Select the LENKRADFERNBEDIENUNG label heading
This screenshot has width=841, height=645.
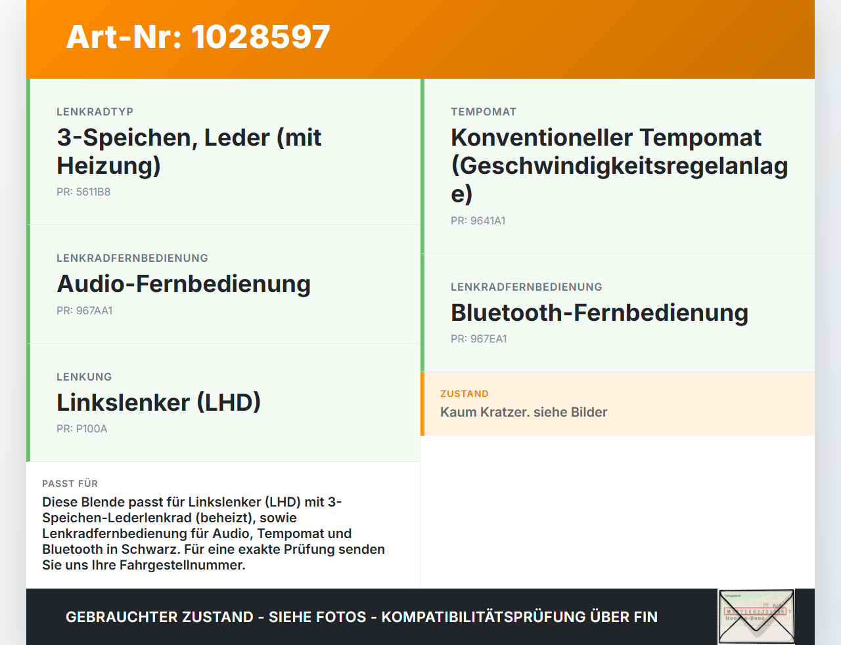point(132,258)
